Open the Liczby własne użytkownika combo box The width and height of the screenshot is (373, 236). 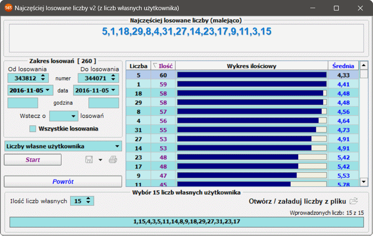63,146
